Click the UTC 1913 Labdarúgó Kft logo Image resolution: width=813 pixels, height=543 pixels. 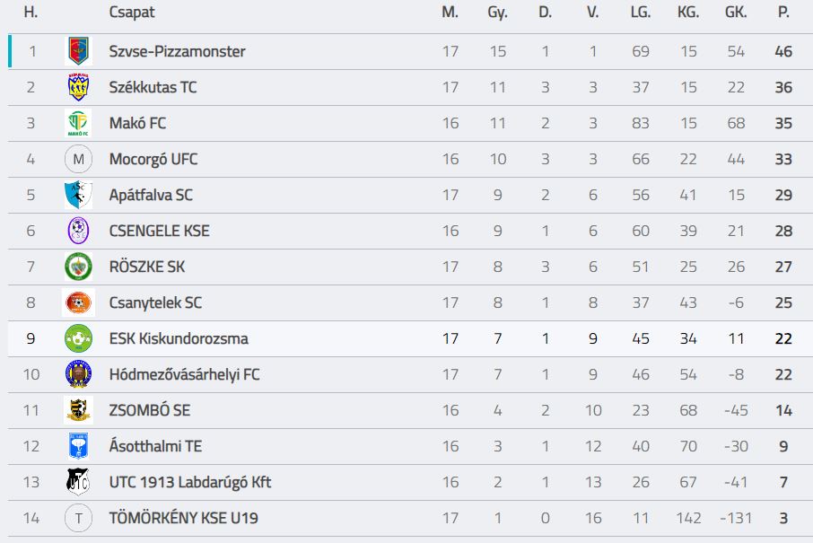click(x=78, y=482)
